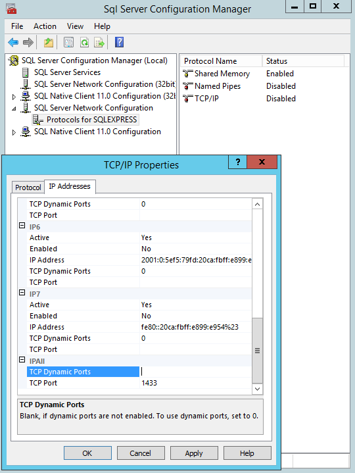The height and width of the screenshot is (473, 355).
Task: Open the Action menu
Action: [45, 26]
